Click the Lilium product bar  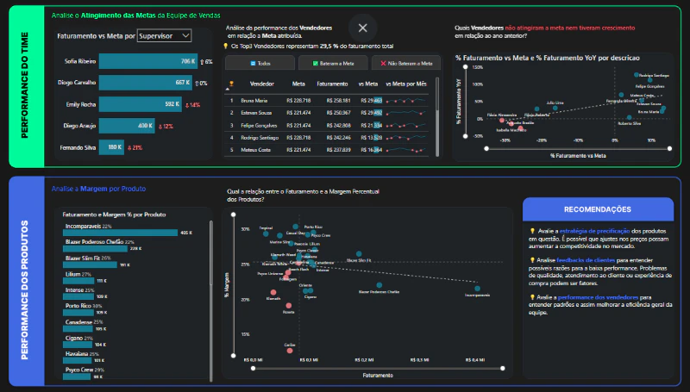[78, 280]
